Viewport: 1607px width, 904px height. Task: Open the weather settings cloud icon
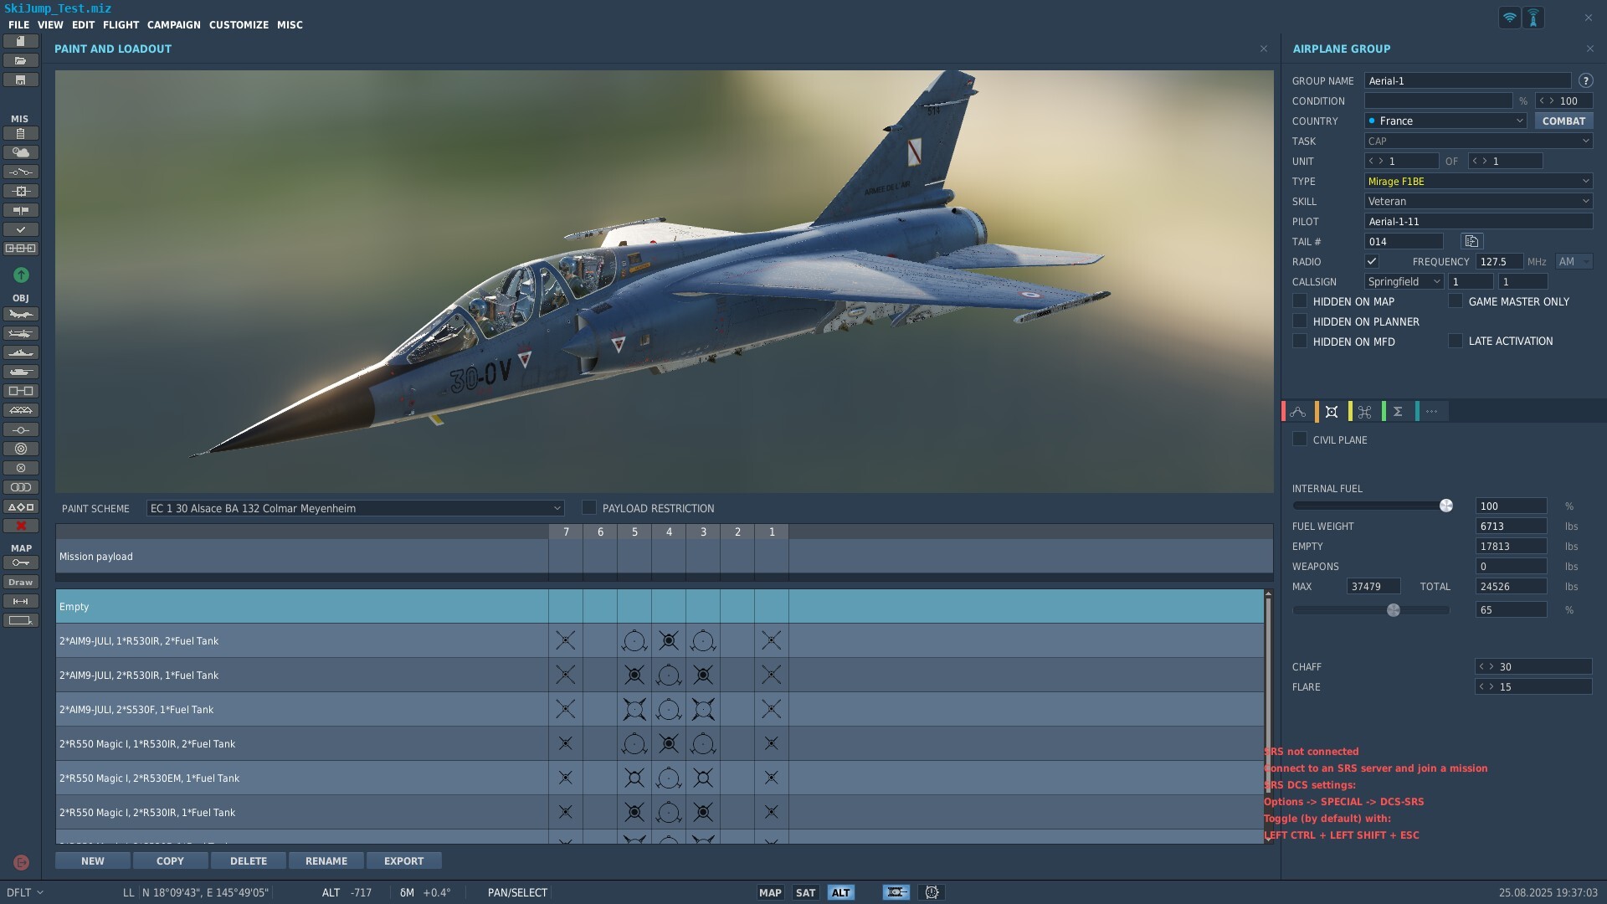tap(21, 152)
